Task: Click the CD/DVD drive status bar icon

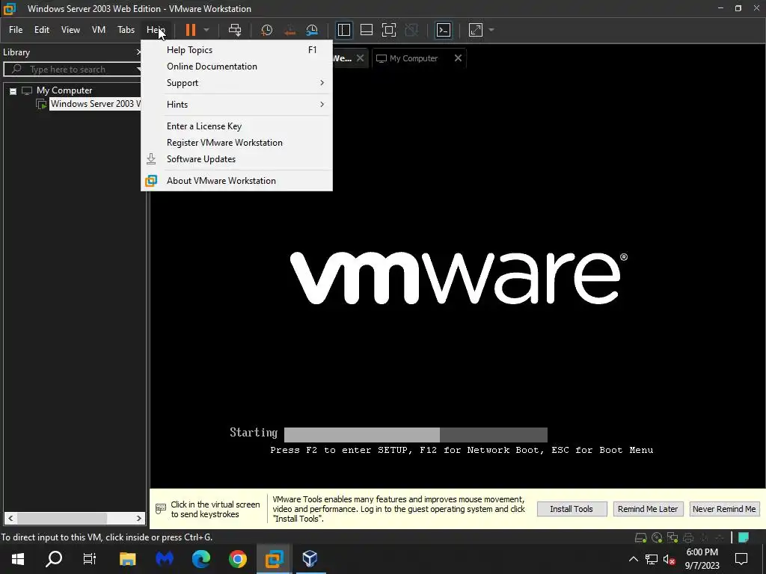Action: tap(657, 538)
